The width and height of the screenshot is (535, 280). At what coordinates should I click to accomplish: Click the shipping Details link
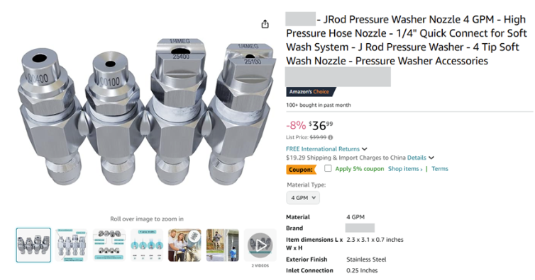click(417, 158)
